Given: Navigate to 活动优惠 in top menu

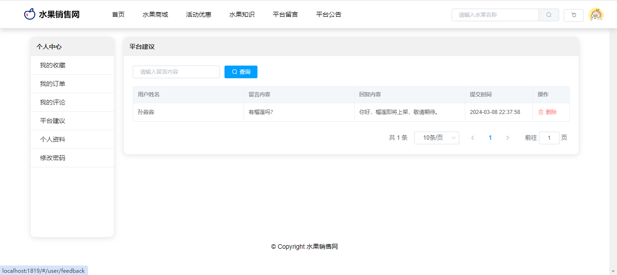Looking at the screenshot, I should click(199, 14).
